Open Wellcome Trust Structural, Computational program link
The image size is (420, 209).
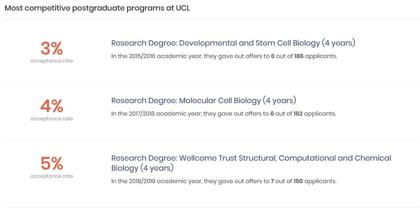click(x=251, y=163)
